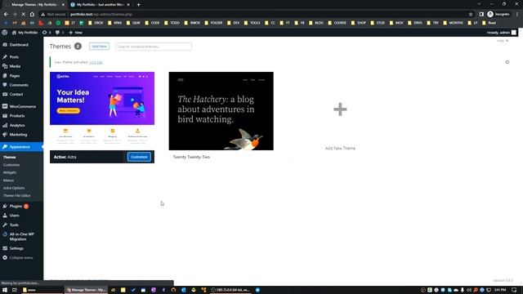
Task: Open the COURSE bookmarks folder
Action: click(x=337, y=23)
